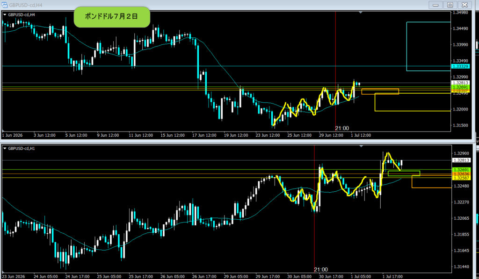Screen dimensions: 479x279
Task: Select the large cyan rectangle object on H4 chart
Action: (x=428, y=46)
